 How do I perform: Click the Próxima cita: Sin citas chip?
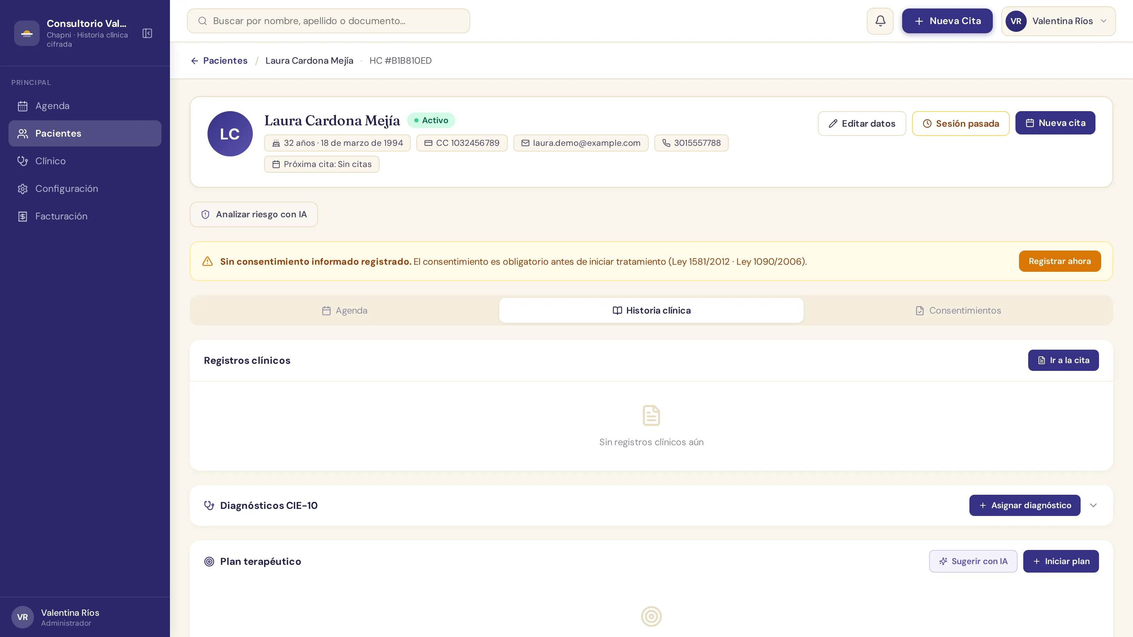pyautogui.click(x=322, y=164)
